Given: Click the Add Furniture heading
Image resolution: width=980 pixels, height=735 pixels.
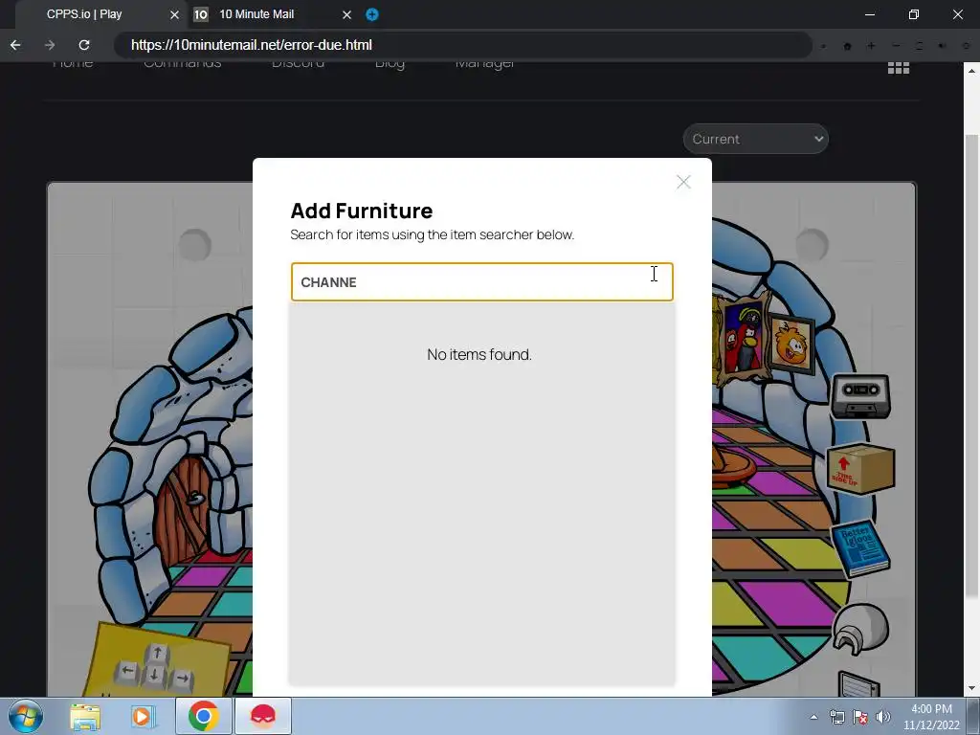Looking at the screenshot, I should click(x=361, y=211).
